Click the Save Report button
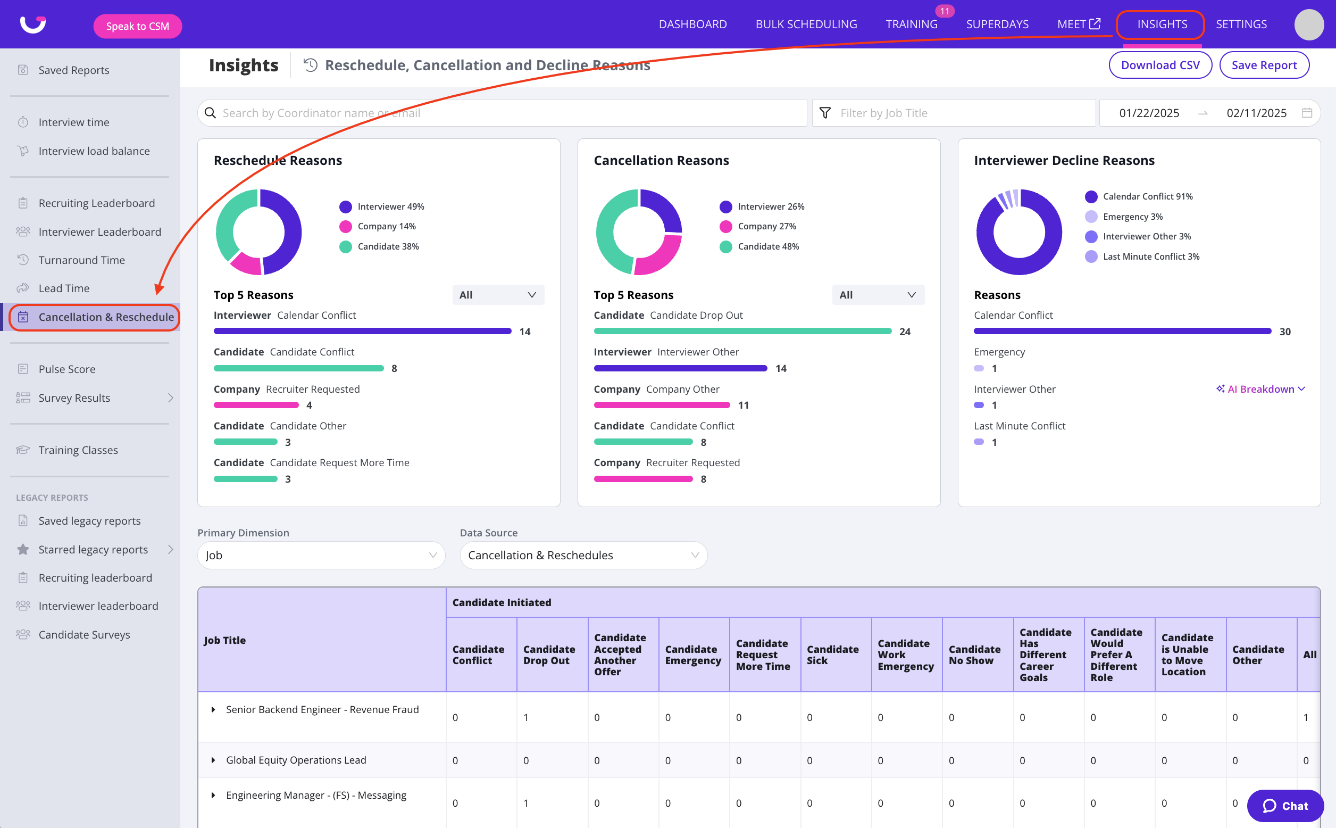The width and height of the screenshot is (1336, 828). tap(1264, 65)
